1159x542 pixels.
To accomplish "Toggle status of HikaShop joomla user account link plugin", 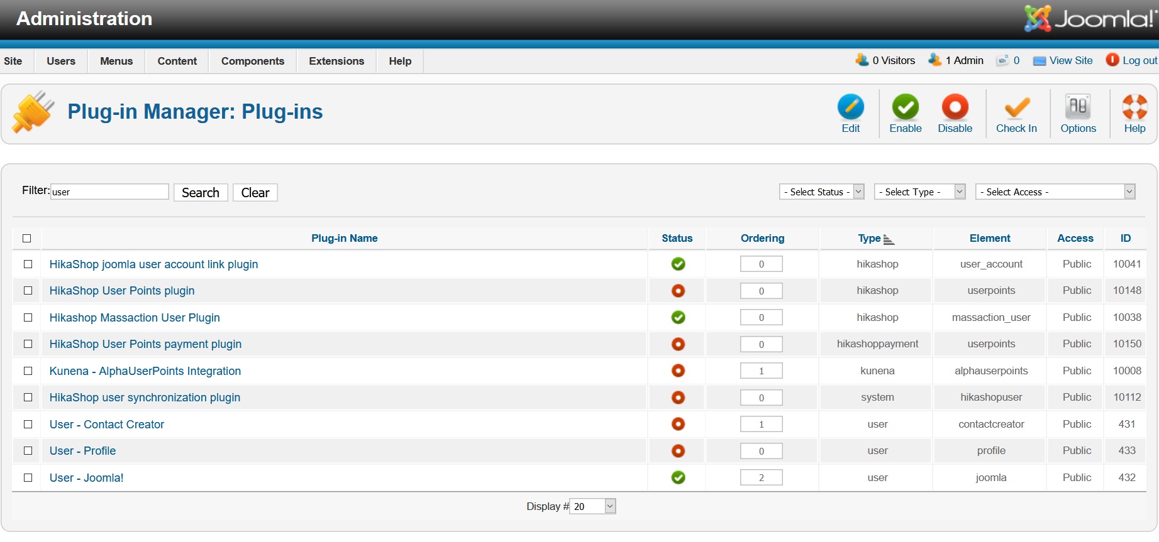I will pos(678,264).
